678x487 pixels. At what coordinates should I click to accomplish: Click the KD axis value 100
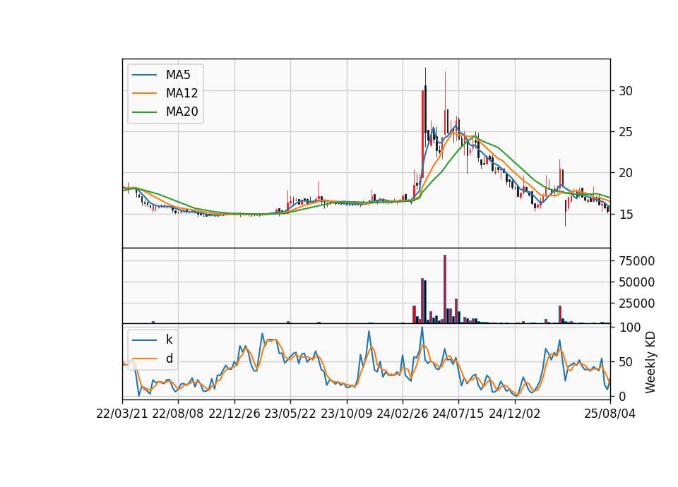coord(630,327)
